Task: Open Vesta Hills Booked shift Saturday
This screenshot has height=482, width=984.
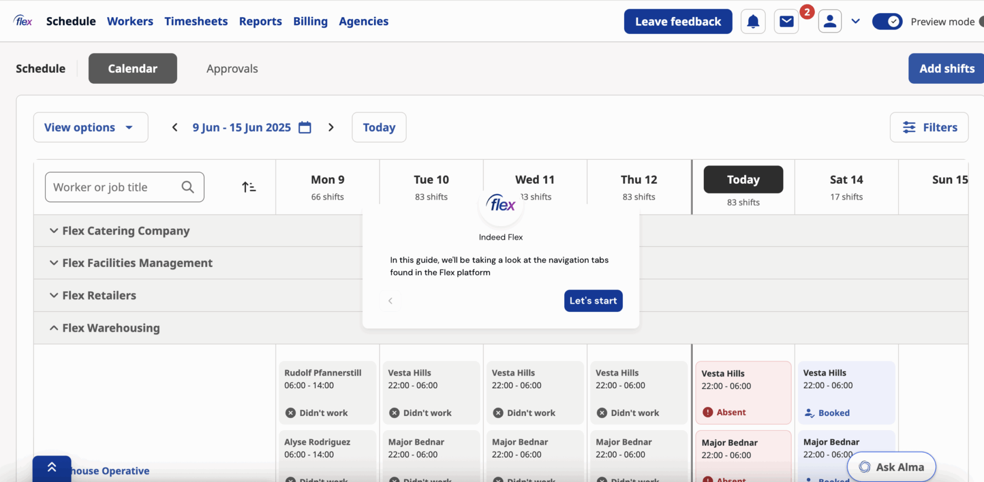Action: (x=846, y=393)
